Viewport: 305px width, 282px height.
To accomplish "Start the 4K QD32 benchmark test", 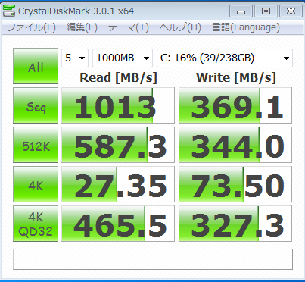I will point(36,224).
